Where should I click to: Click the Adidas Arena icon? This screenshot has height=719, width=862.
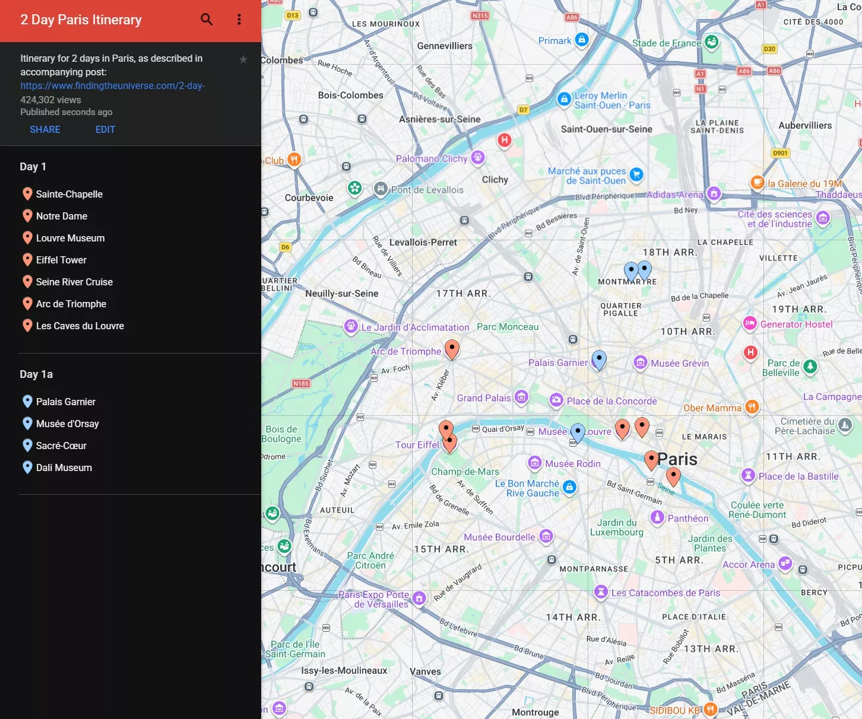tap(714, 193)
